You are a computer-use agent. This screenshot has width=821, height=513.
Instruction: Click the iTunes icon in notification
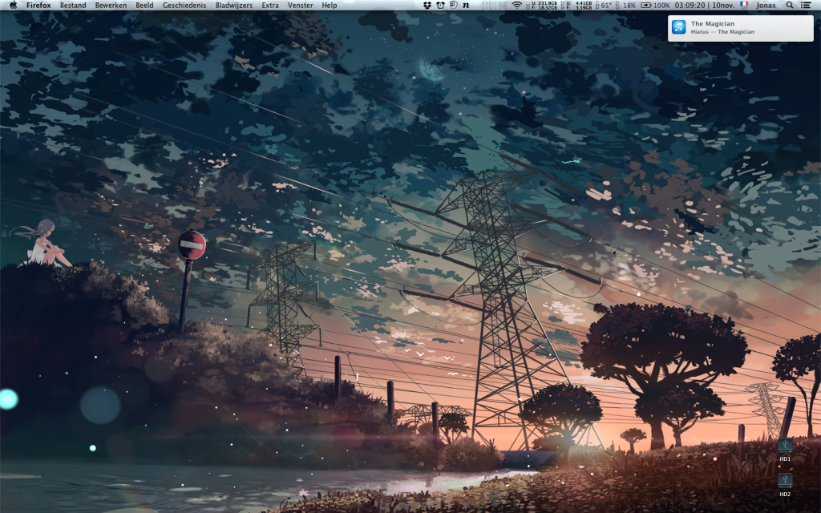point(679,28)
